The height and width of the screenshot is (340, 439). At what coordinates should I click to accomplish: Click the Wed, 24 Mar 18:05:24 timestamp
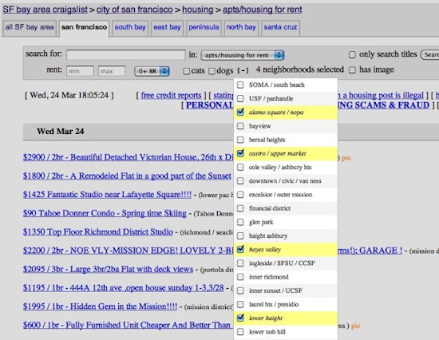(x=69, y=95)
